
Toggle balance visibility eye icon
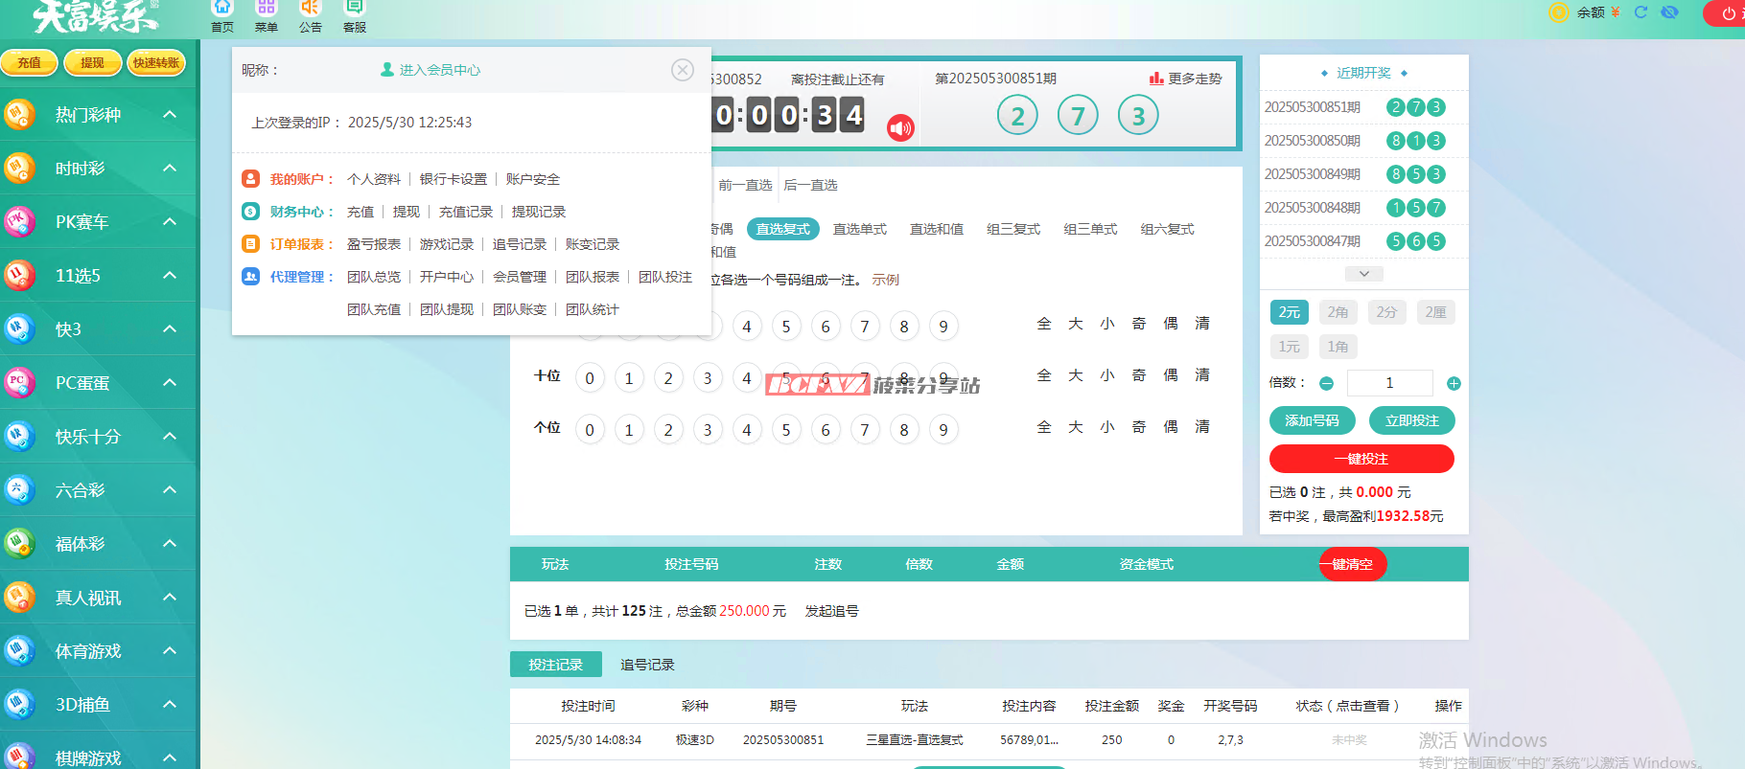[x=1669, y=12]
